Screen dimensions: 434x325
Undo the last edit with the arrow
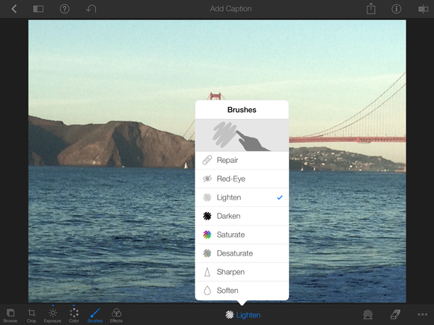coord(91,9)
